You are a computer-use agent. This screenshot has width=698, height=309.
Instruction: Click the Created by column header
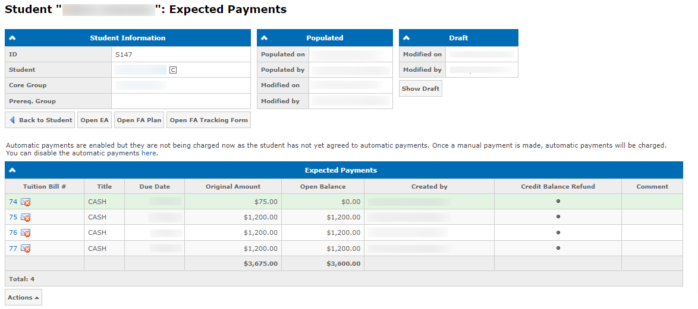pyautogui.click(x=429, y=186)
